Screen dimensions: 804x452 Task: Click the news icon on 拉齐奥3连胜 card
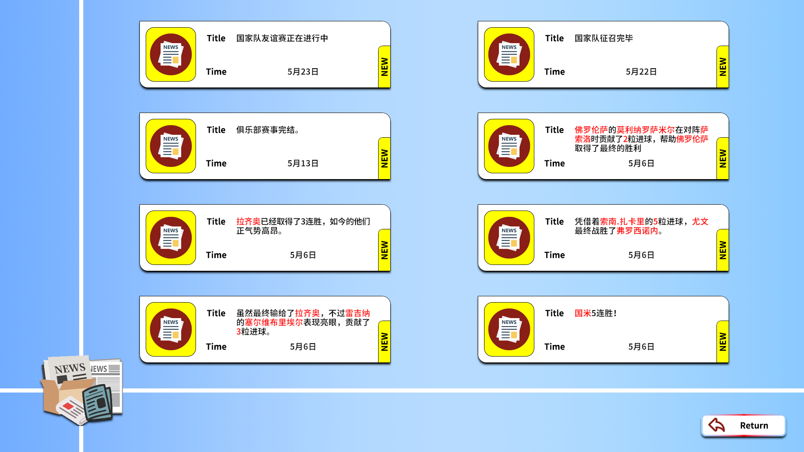click(x=170, y=237)
